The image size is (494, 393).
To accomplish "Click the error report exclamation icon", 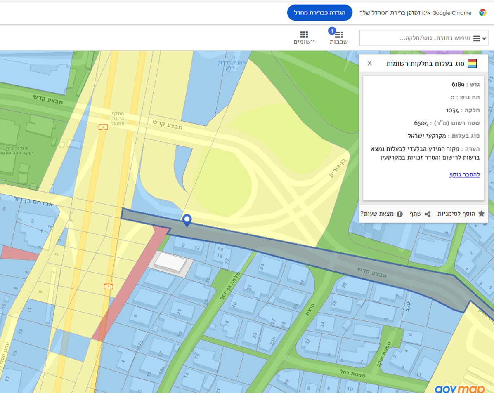I will tap(399, 214).
